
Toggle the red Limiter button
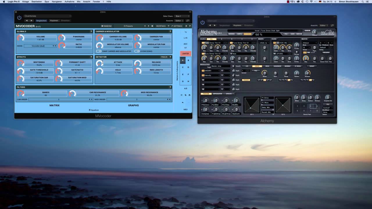click(185, 54)
